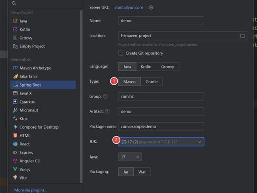Select the Micronaut generator

[x=43, y=110]
